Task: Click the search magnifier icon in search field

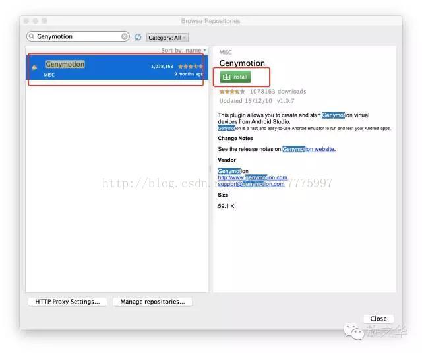Action: (32, 36)
